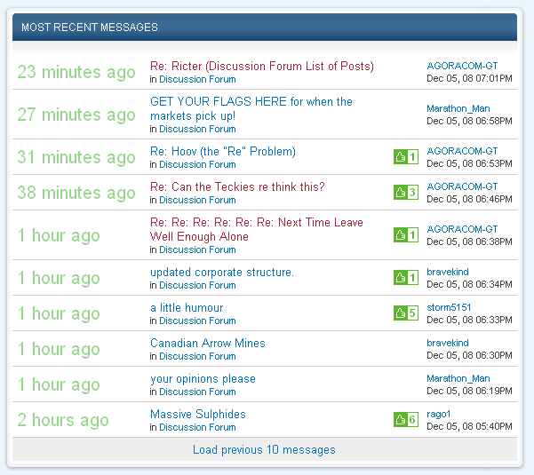Open 'Massive Sulphides' message
Screen dimensions: 534x475
197,415
